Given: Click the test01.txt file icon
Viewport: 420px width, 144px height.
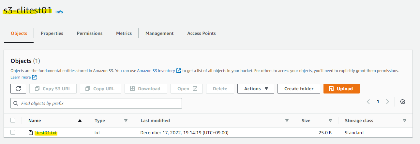Looking at the screenshot, I should pos(31,133).
